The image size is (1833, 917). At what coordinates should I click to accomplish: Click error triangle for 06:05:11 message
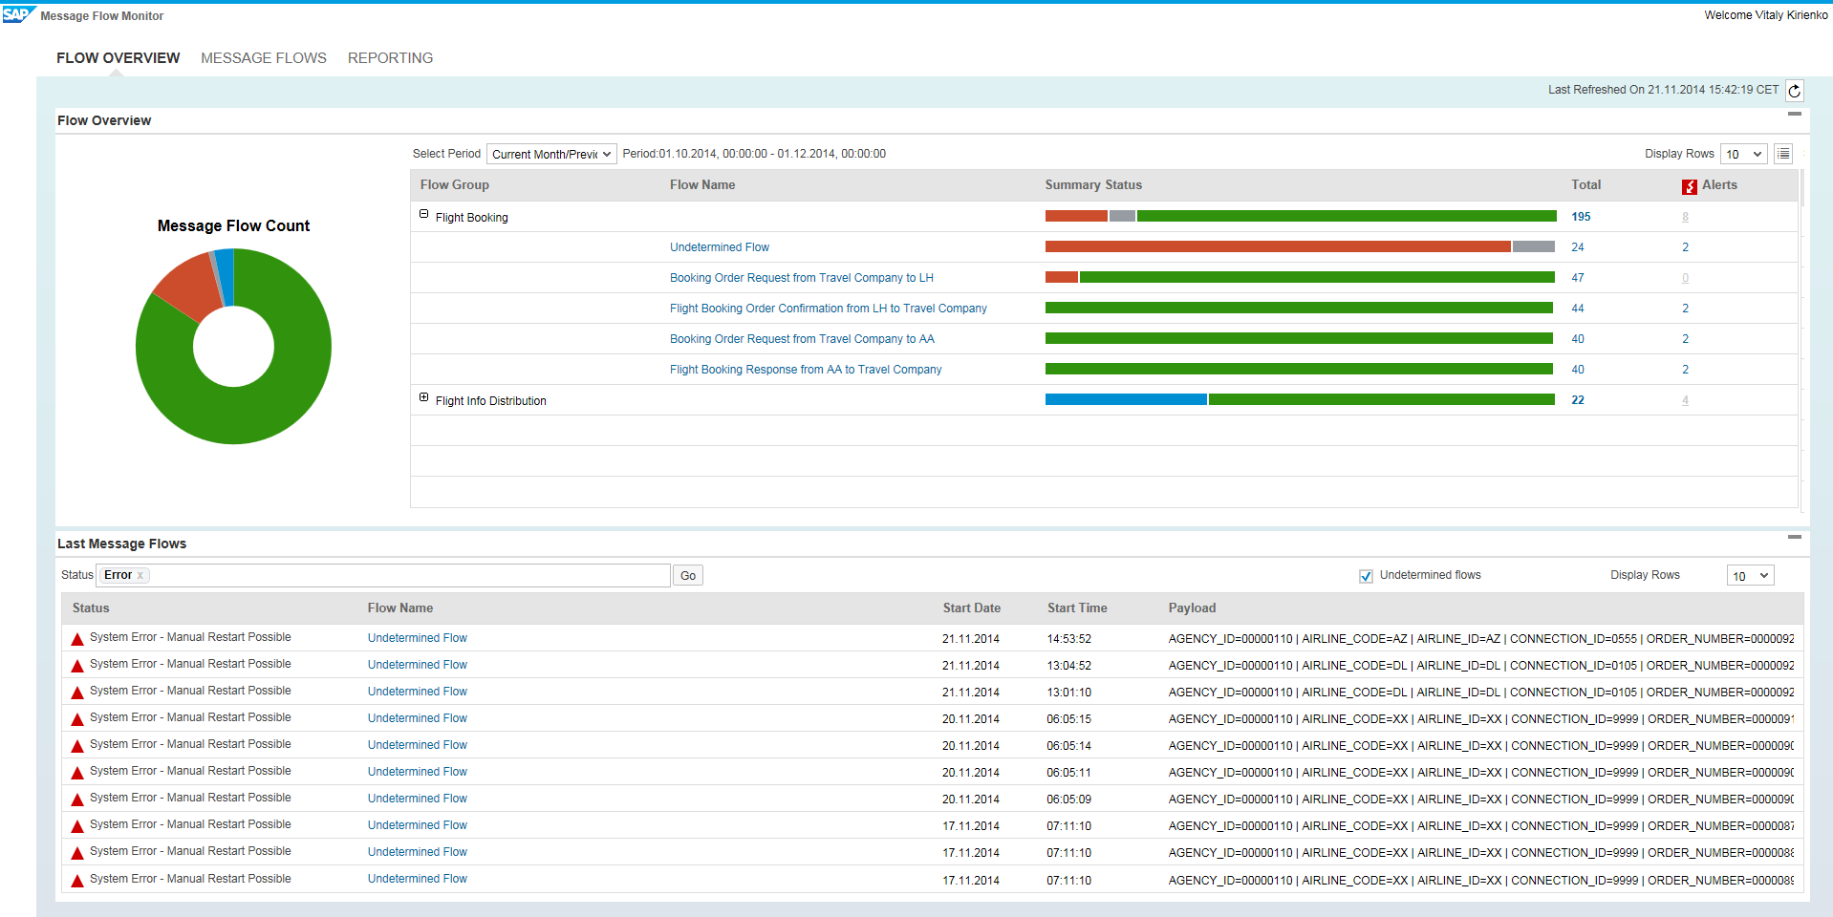pos(77,773)
